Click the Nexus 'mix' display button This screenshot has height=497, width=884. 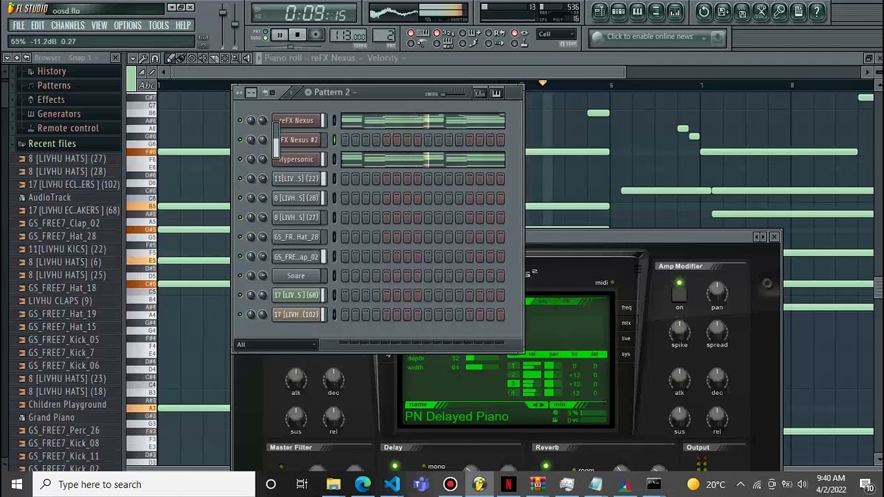(626, 323)
